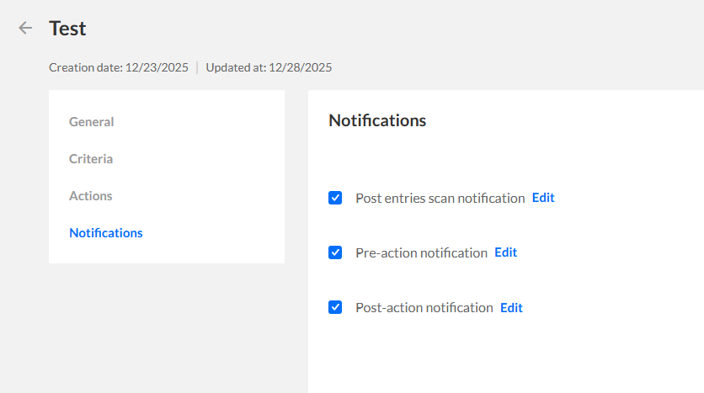Open the General section

(91, 122)
